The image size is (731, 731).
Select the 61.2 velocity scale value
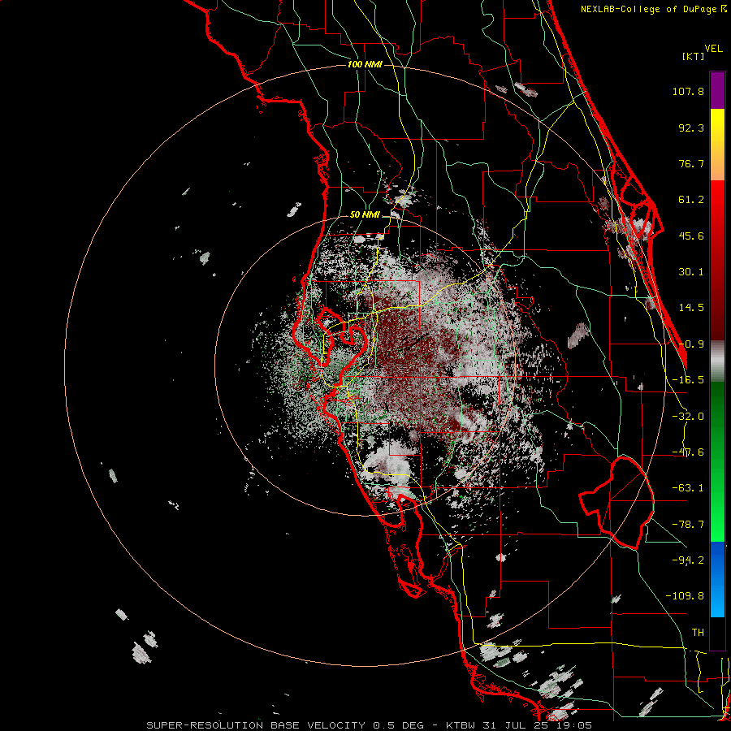point(691,200)
